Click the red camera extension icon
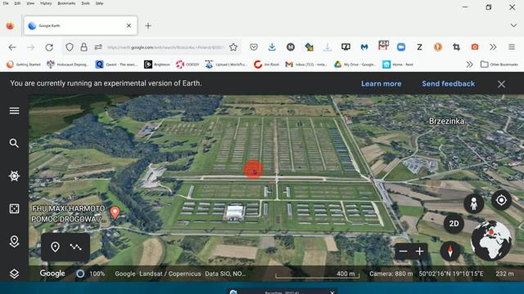Viewport: 524px width, 294px height. (x=475, y=47)
